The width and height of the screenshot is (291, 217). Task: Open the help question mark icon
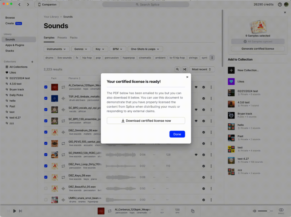pos(280,4)
